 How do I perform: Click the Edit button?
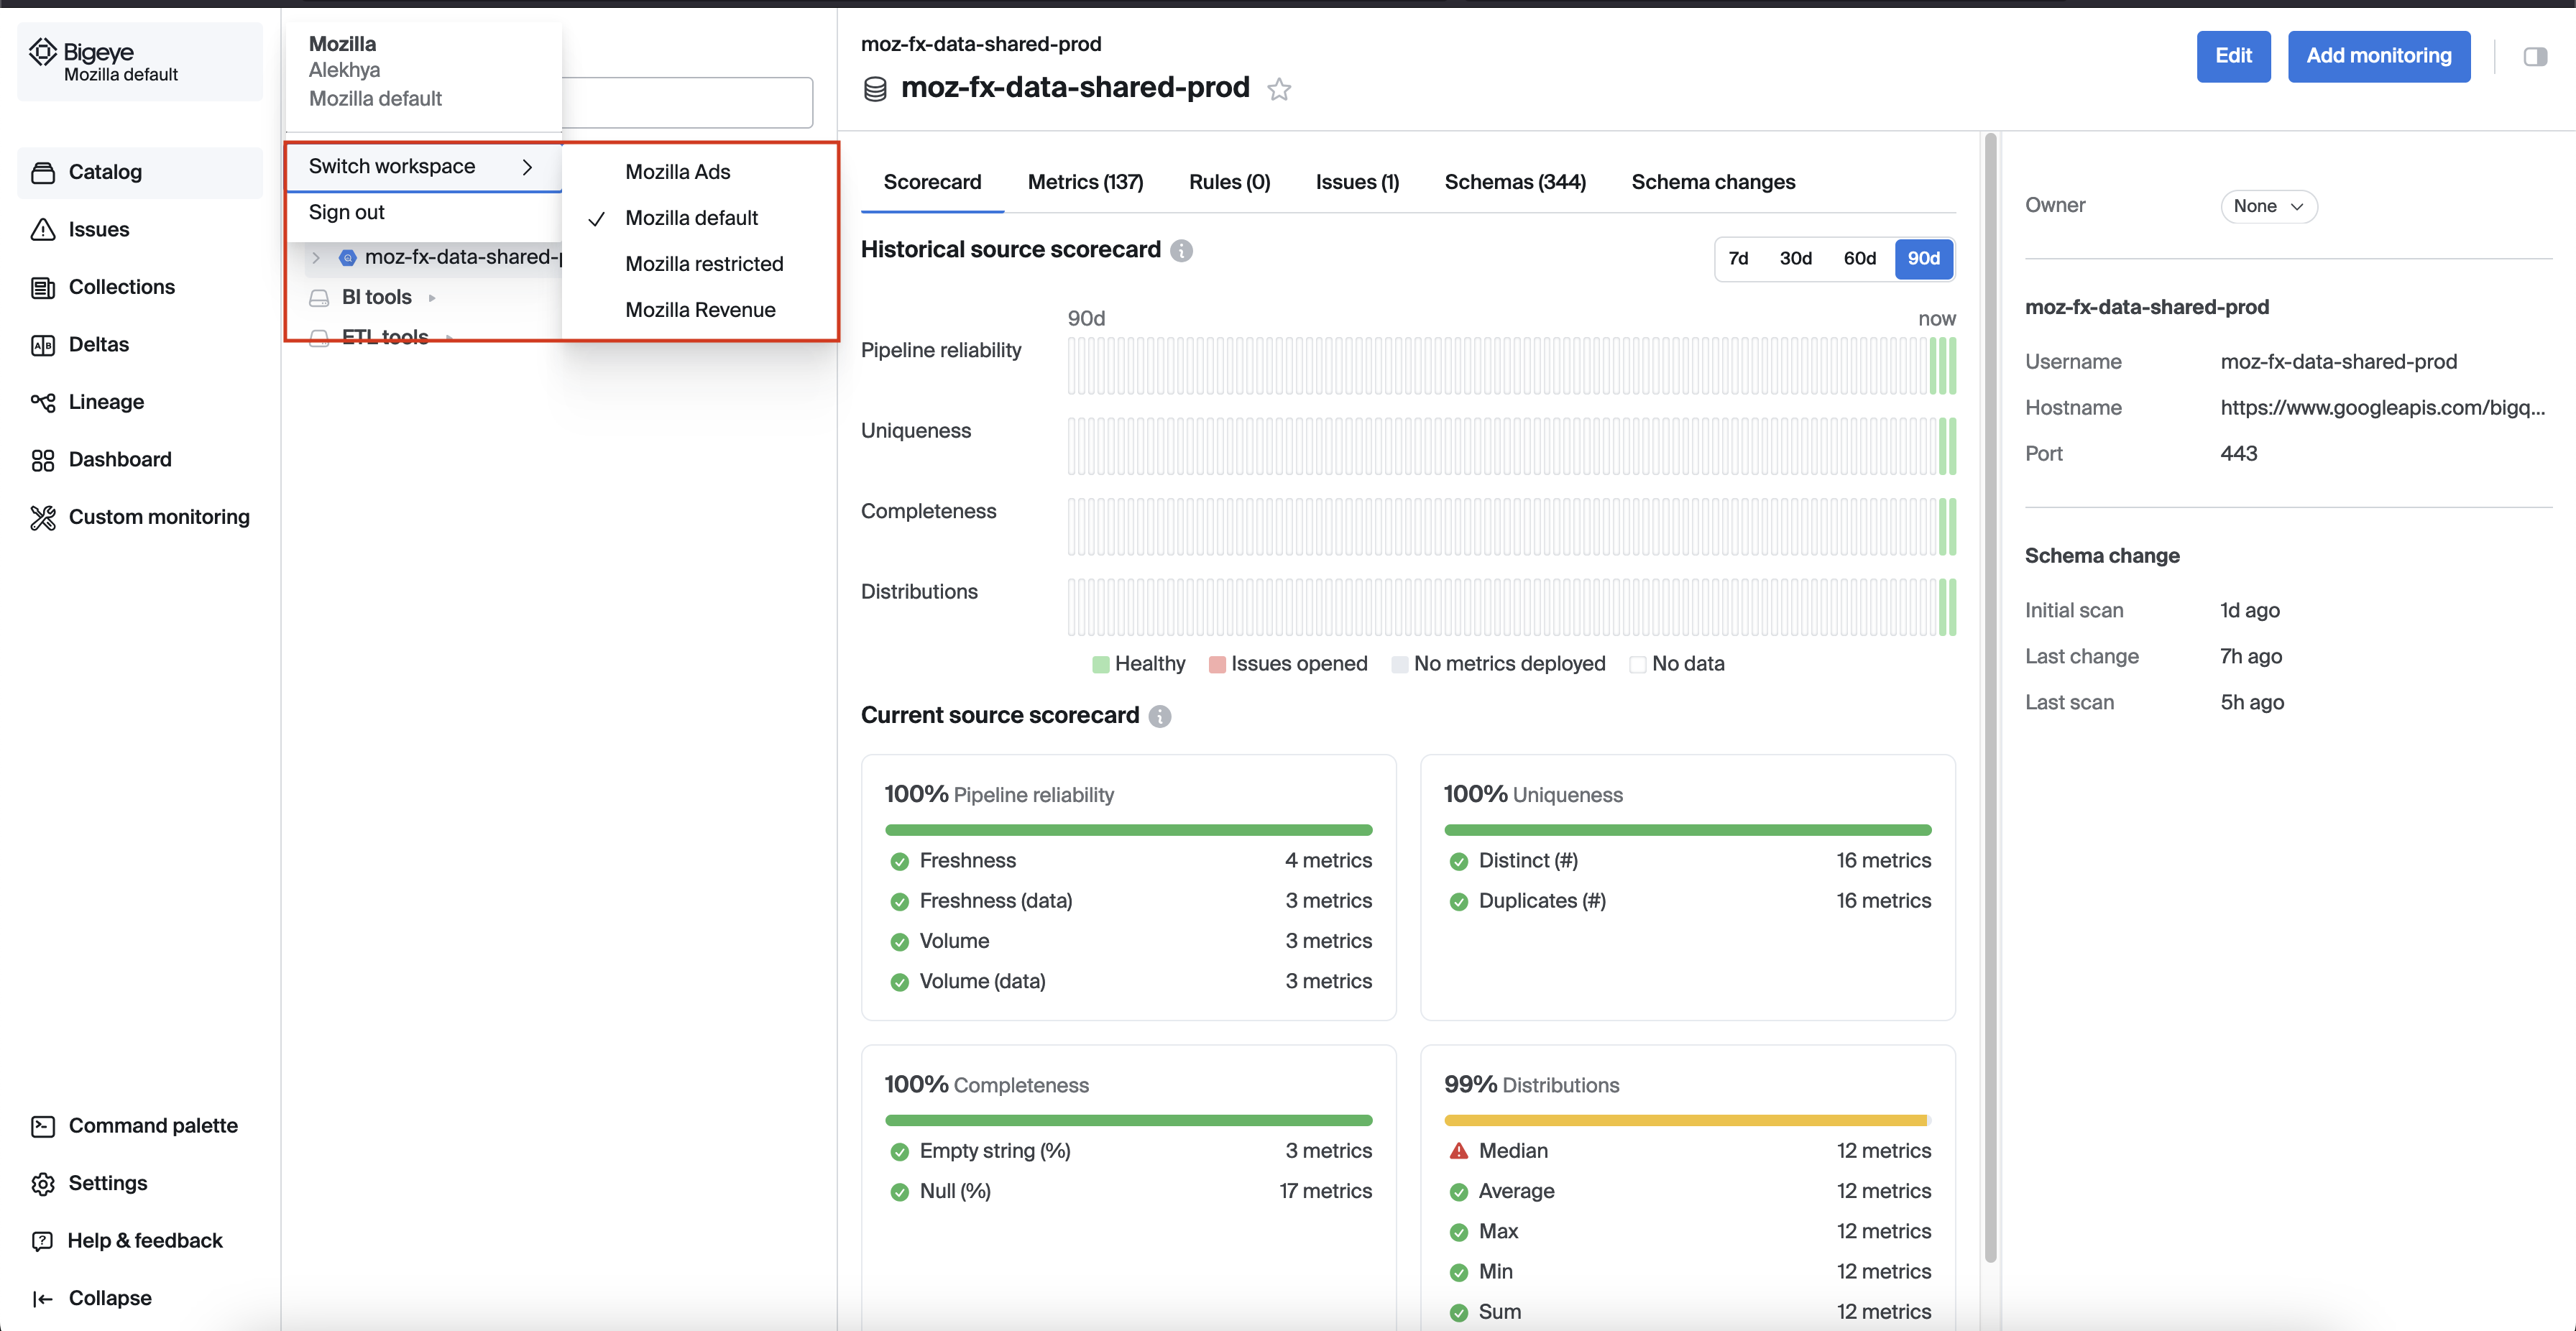pyautogui.click(x=2233, y=56)
